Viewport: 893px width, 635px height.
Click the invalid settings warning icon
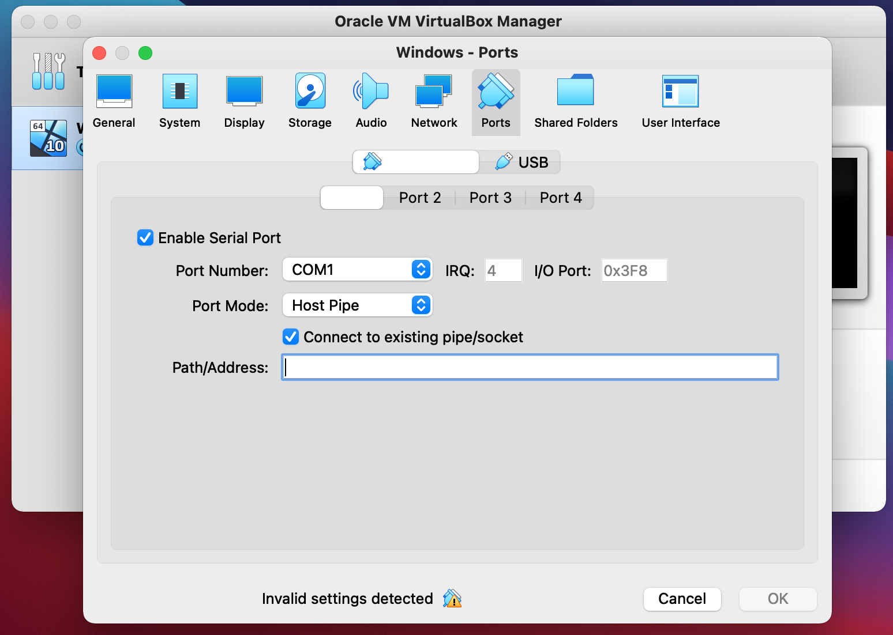pyautogui.click(x=452, y=599)
